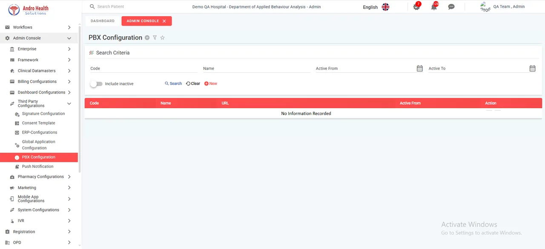Image resolution: width=545 pixels, height=249 pixels.
Task: Click the plus icon beside PBX Configuration title
Action: [x=147, y=37]
